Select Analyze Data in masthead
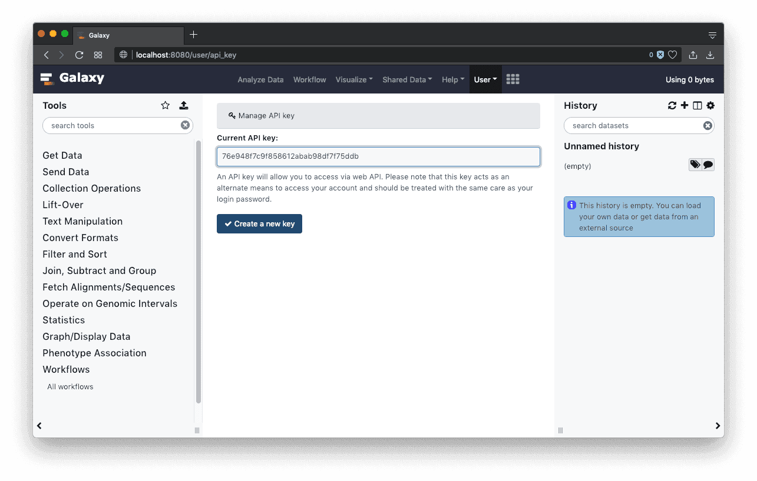The height and width of the screenshot is (481, 757). (260, 79)
